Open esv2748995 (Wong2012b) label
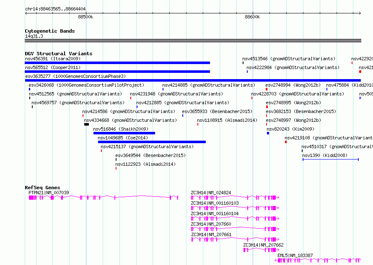 (293, 103)
